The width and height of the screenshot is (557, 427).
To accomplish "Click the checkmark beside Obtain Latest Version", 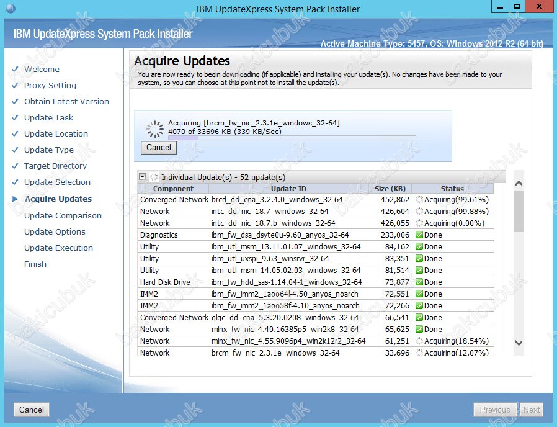I will 15,101.
